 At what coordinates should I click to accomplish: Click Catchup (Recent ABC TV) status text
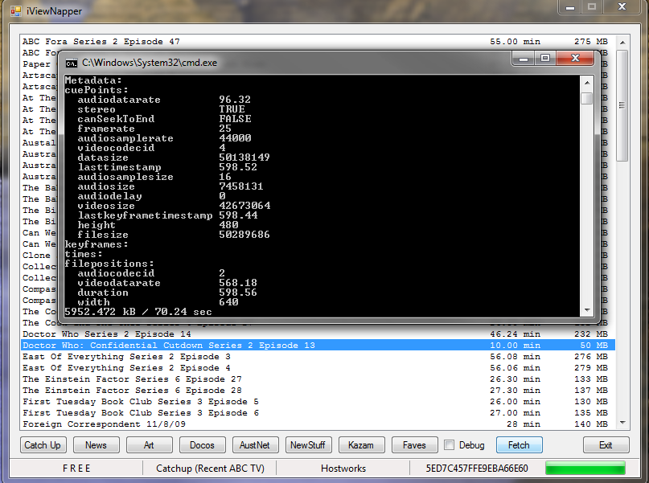click(210, 468)
